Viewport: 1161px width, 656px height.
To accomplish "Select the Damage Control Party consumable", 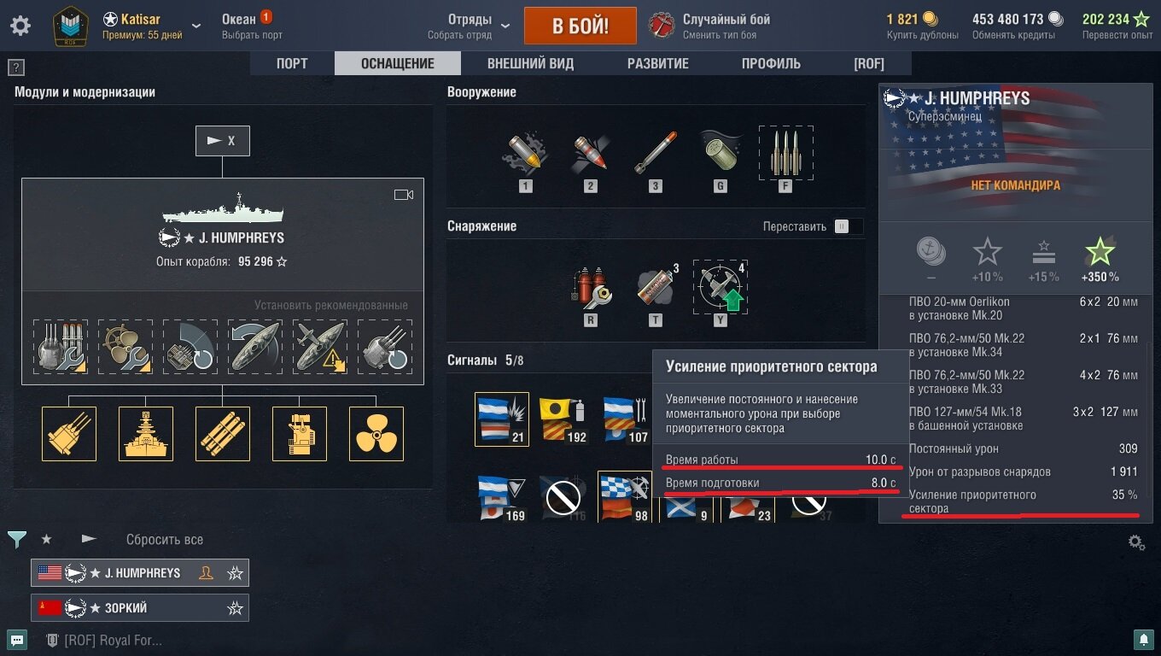I will 591,287.
